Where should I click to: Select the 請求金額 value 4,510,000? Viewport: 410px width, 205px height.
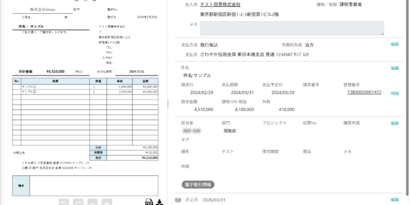click(x=204, y=109)
